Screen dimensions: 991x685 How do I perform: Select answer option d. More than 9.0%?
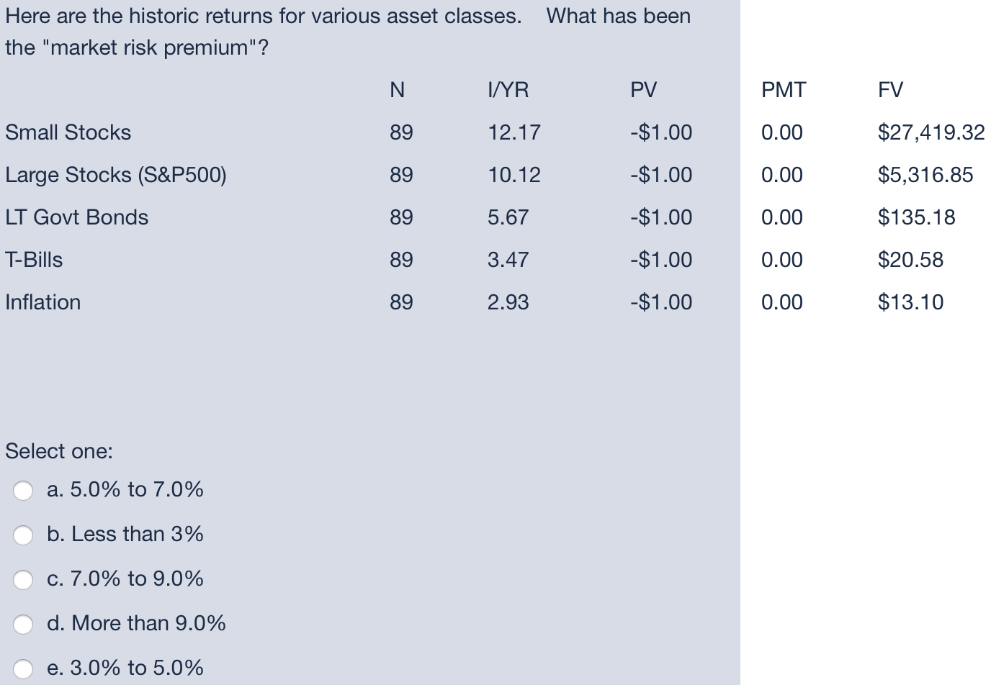22,625
